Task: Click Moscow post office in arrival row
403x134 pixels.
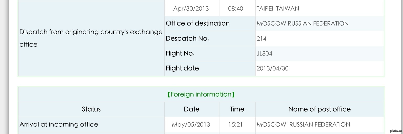Action: coord(303,124)
